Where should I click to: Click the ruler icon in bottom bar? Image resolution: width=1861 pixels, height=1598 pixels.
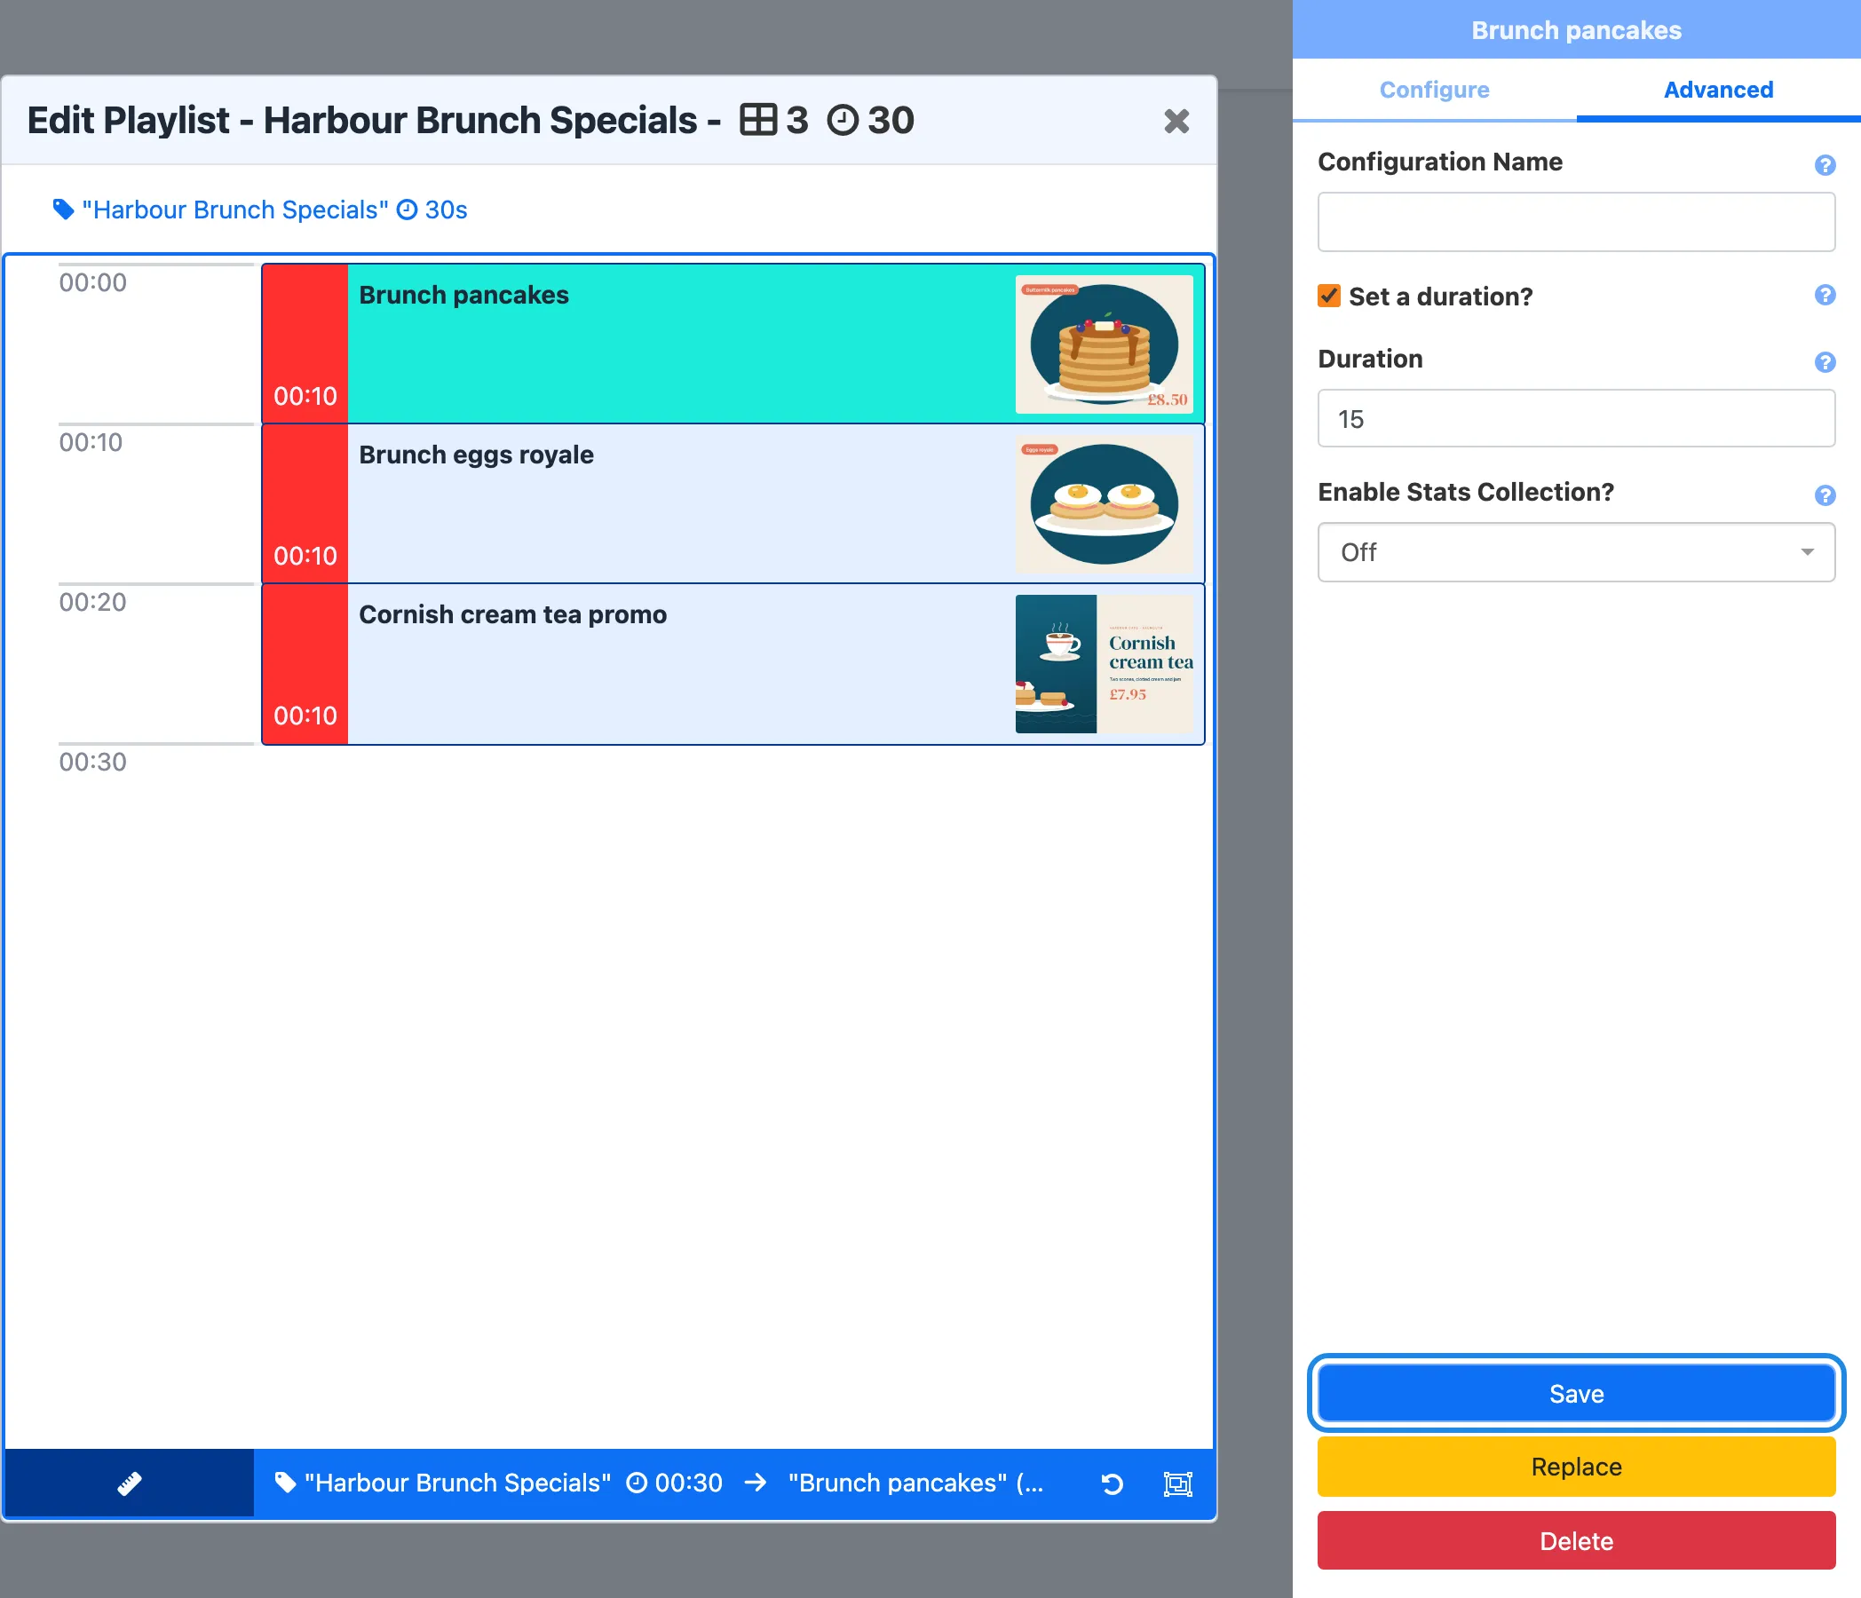[x=130, y=1483]
